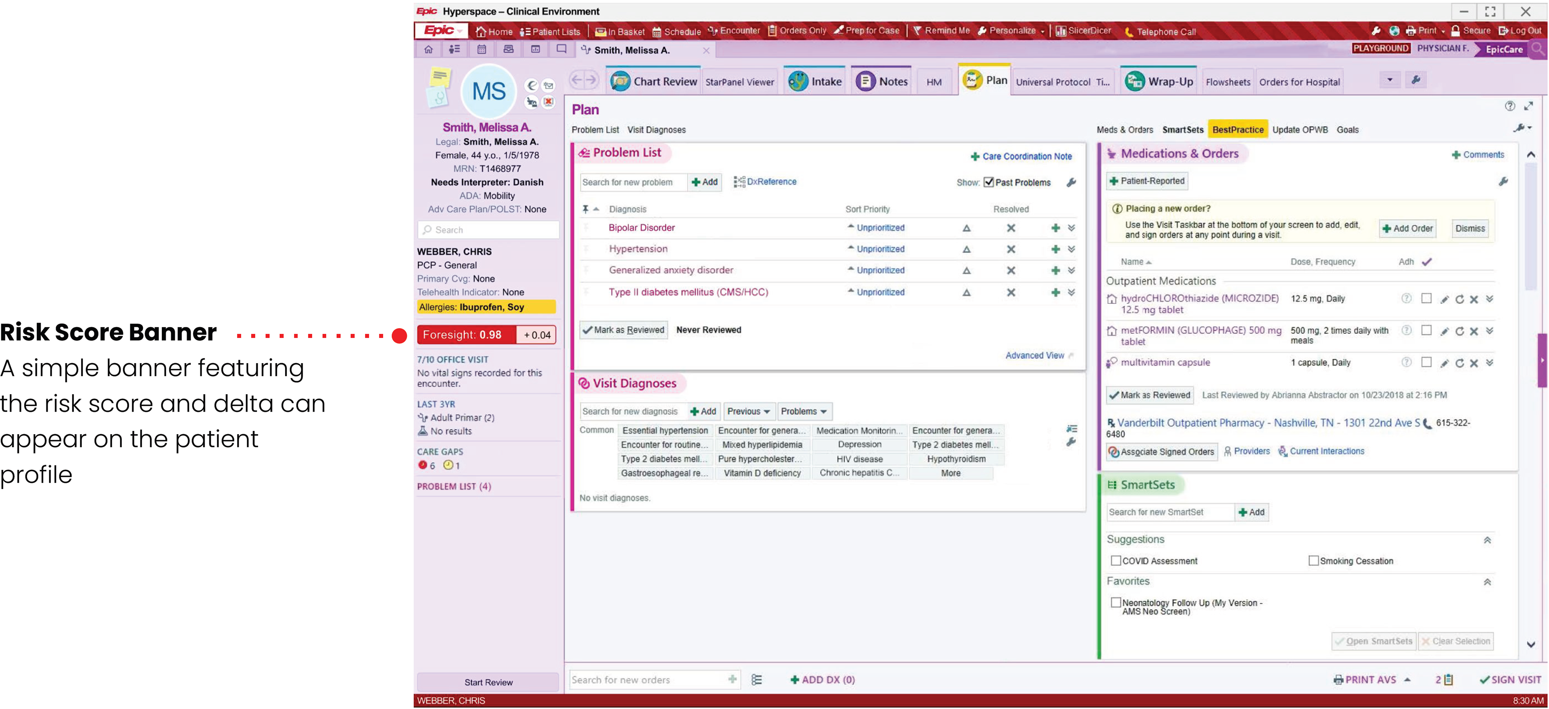The width and height of the screenshot is (1549, 709).
Task: Check the Neonatology Follow Up checkbox
Action: 1115,602
